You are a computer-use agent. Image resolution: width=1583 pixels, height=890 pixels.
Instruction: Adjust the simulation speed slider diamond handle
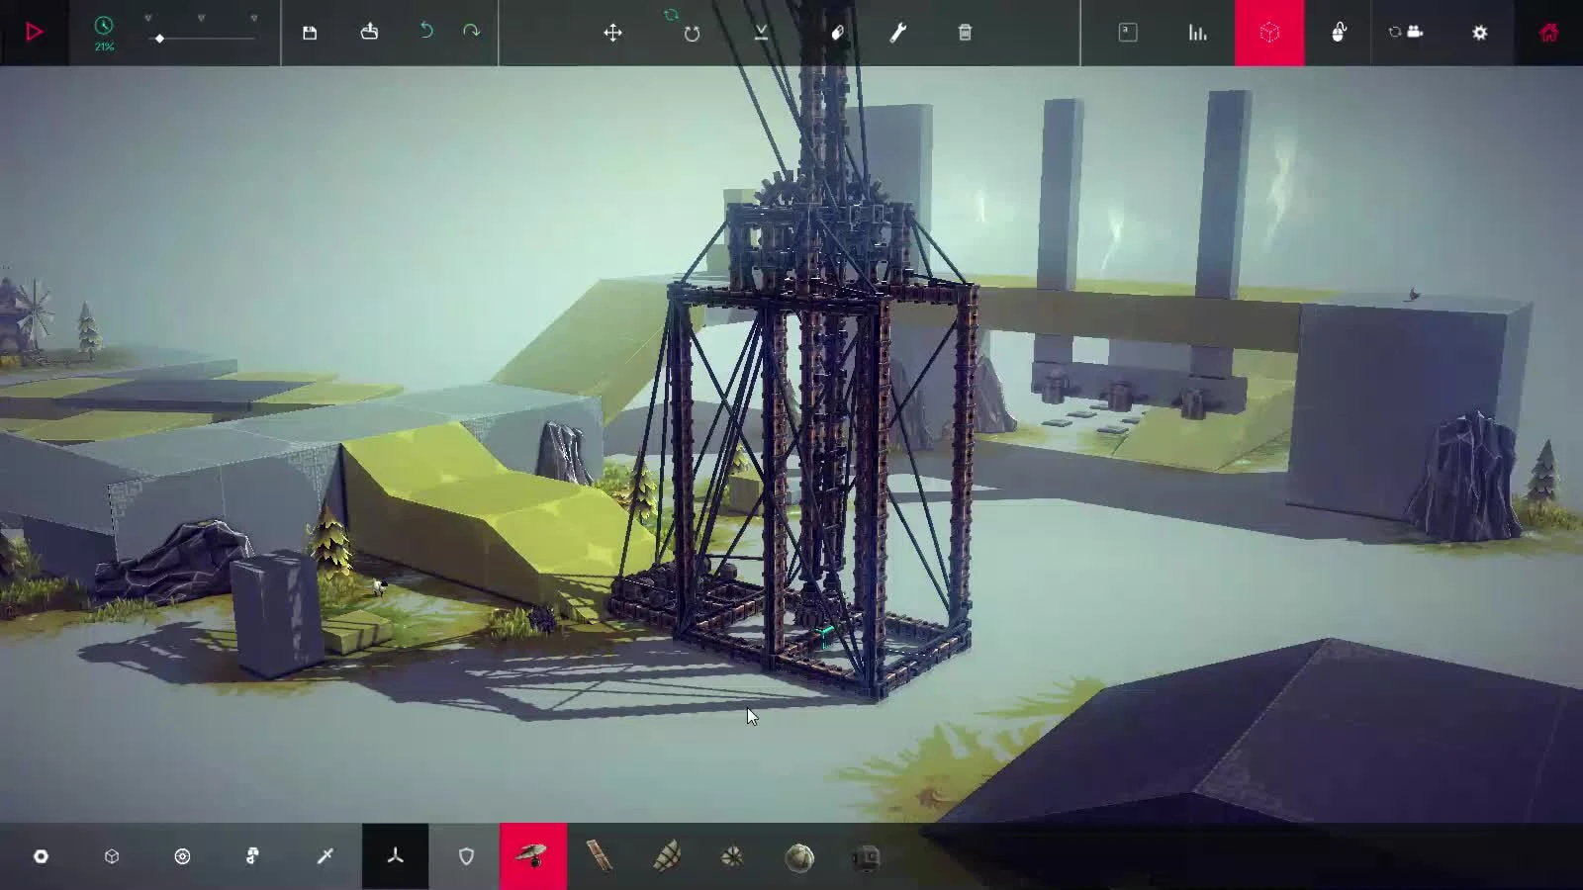click(158, 40)
